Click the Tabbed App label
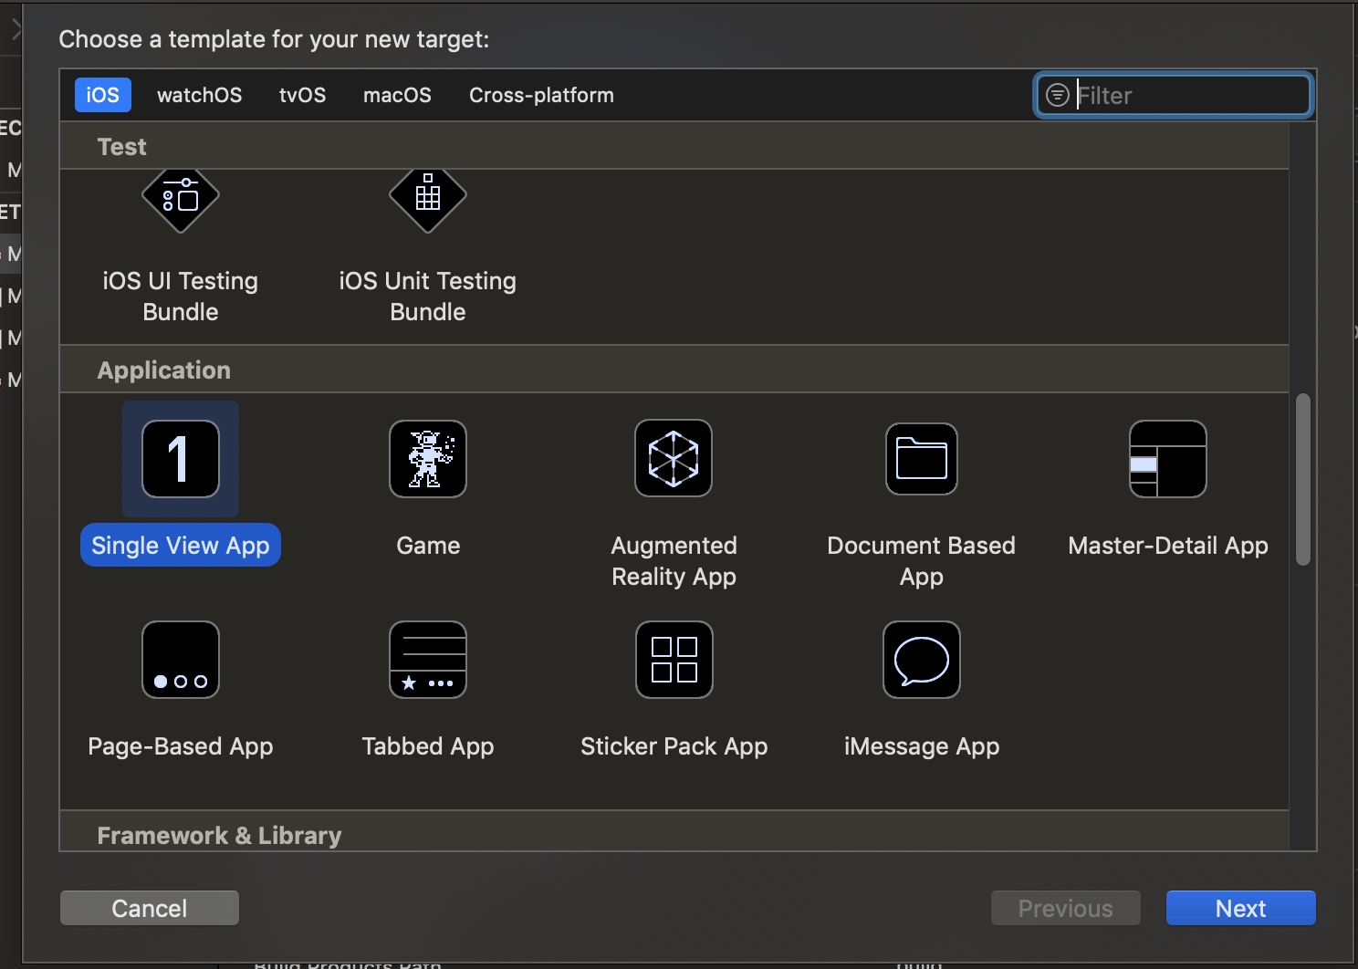This screenshot has height=969, width=1358. [x=428, y=745]
